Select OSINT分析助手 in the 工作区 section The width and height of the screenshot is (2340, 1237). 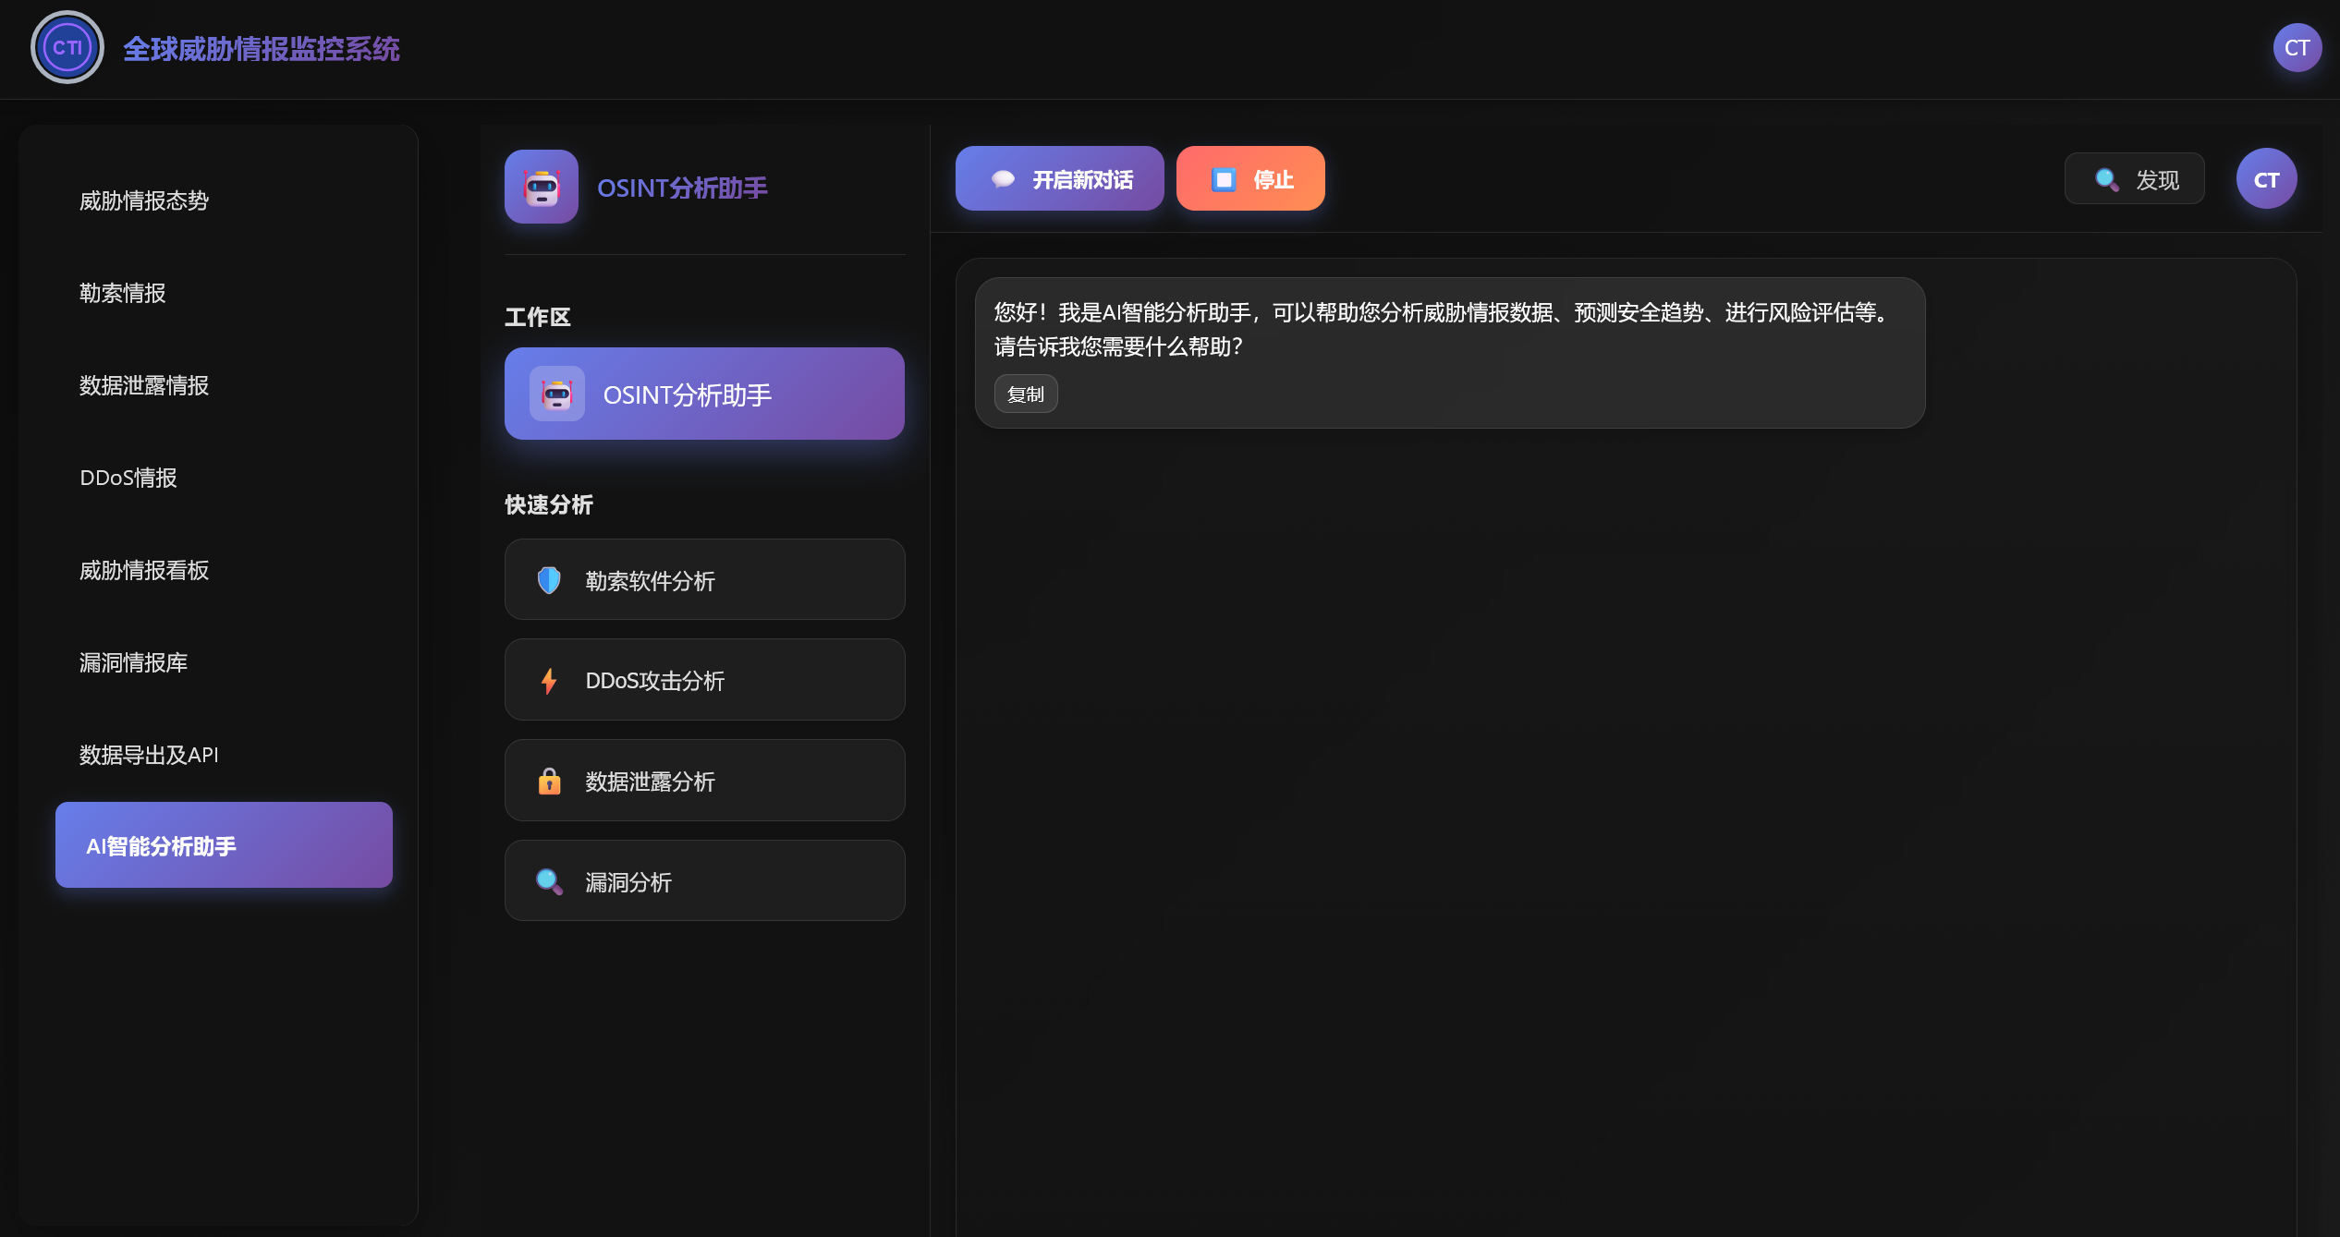pos(703,394)
